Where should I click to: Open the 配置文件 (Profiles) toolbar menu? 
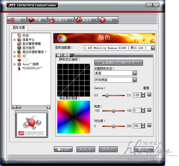tap(61, 20)
